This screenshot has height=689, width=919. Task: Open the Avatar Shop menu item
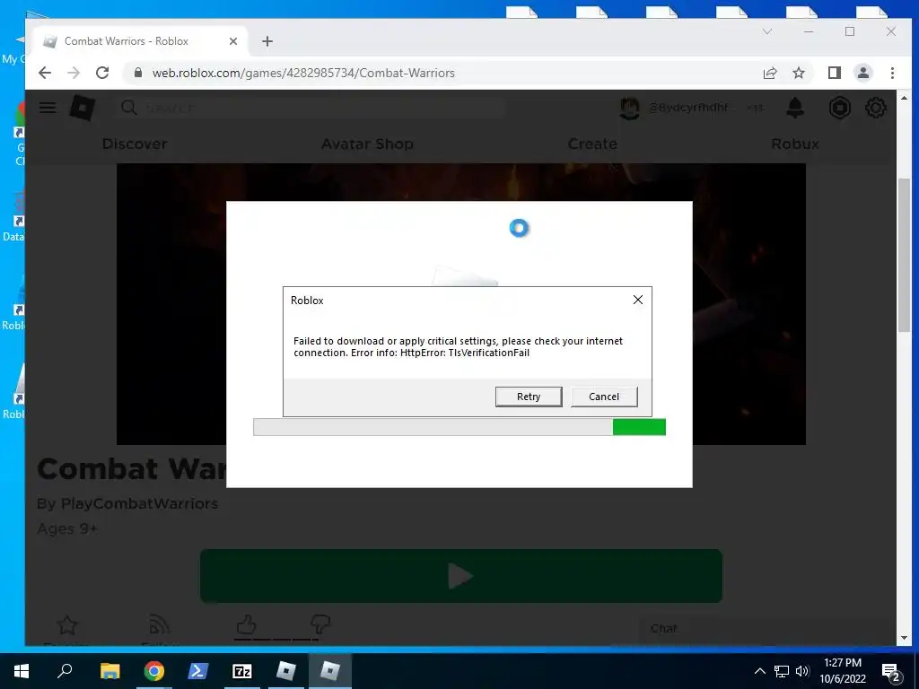click(367, 144)
